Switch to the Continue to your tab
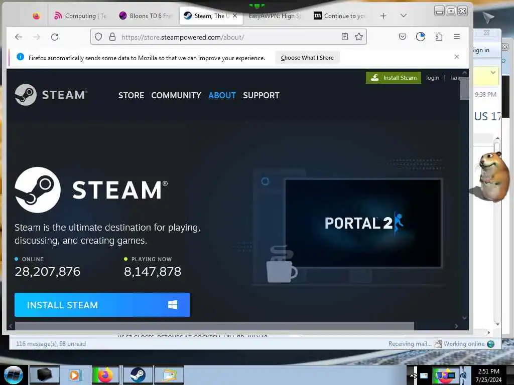 (x=340, y=16)
